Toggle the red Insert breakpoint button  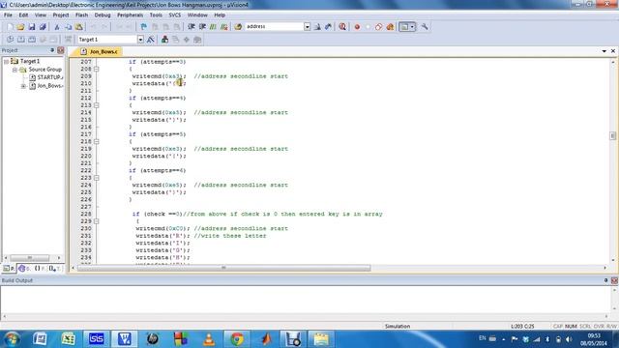point(357,27)
